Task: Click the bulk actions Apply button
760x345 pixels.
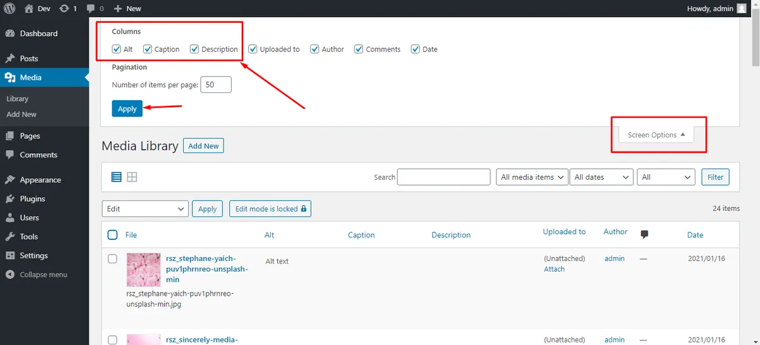Action: 208,209
